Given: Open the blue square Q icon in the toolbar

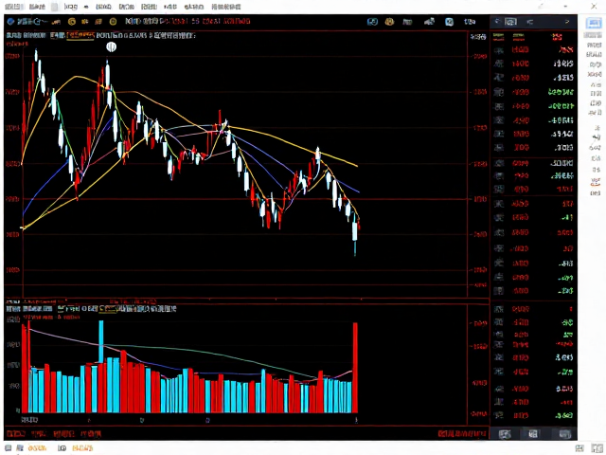Looking at the screenshot, I should (449, 22).
